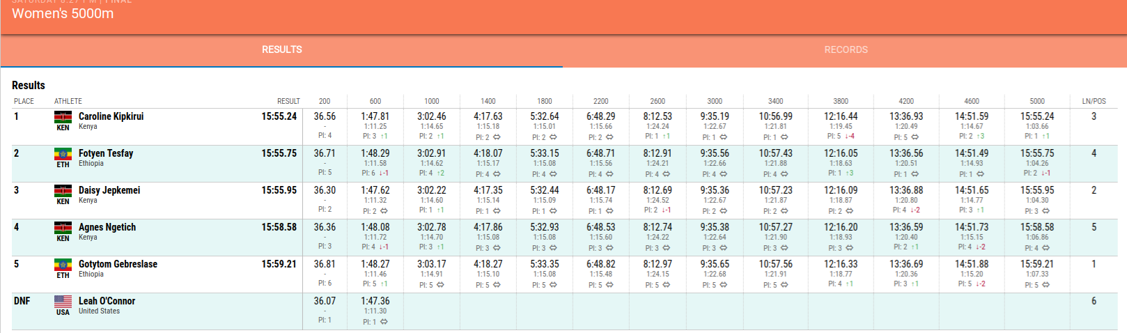Click result time 15:59.21

point(279,264)
